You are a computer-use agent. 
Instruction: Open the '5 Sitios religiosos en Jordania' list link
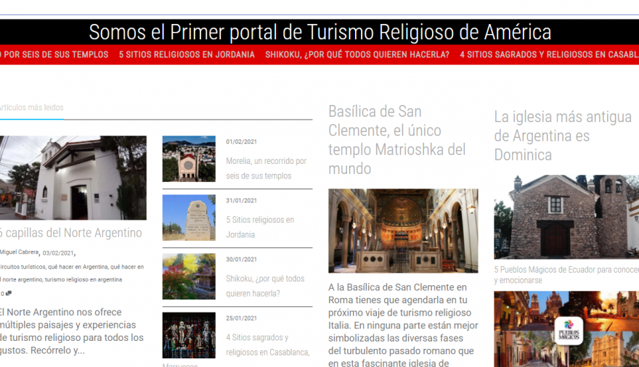[260, 227]
